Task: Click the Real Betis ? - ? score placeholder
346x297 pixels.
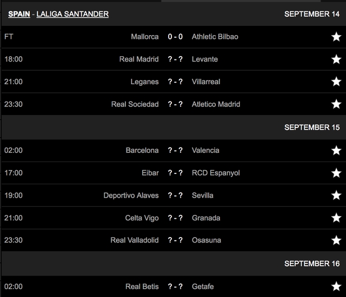Action: 175,286
